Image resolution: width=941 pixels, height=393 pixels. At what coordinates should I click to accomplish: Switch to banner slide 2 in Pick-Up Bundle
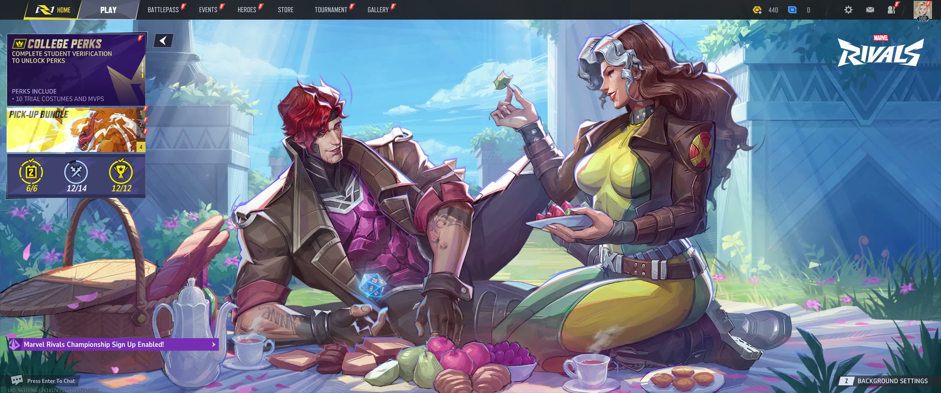(141, 124)
